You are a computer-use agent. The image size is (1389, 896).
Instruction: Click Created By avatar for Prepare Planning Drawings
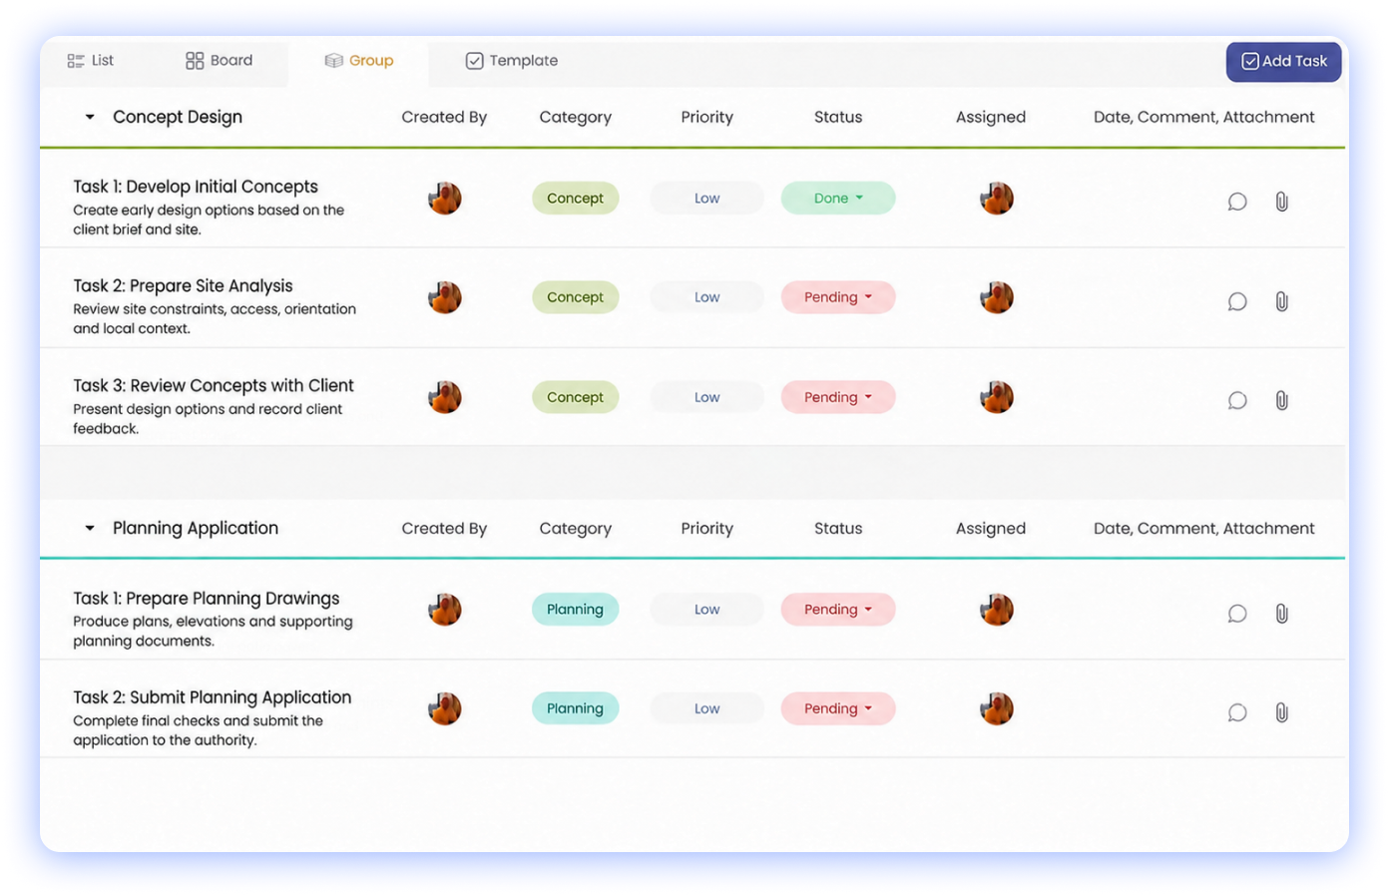point(445,609)
